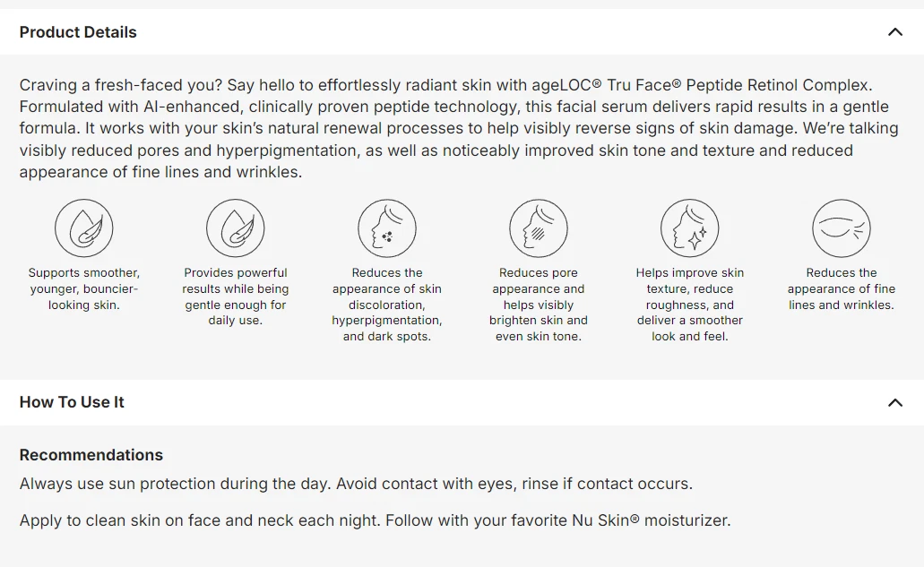The image size is (924, 567).
Task: Click 'Reduces the appearance of fine lines' caption
Action: pyautogui.click(x=842, y=288)
